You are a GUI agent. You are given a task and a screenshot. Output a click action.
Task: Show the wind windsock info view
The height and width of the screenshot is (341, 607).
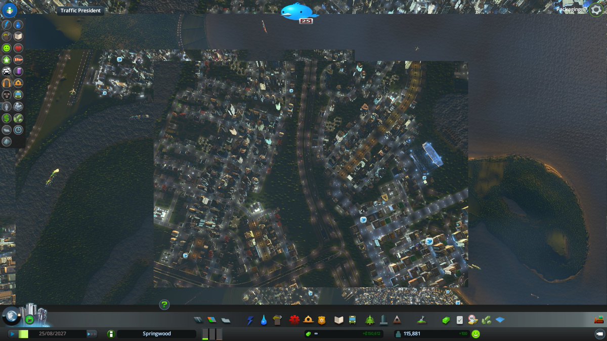(x=18, y=60)
